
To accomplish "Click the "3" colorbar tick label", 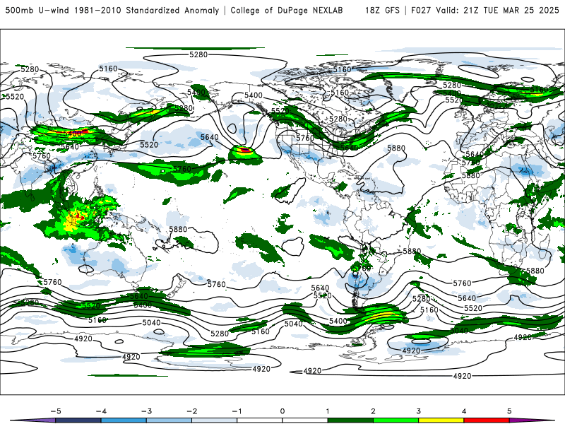I will click(x=419, y=411).
